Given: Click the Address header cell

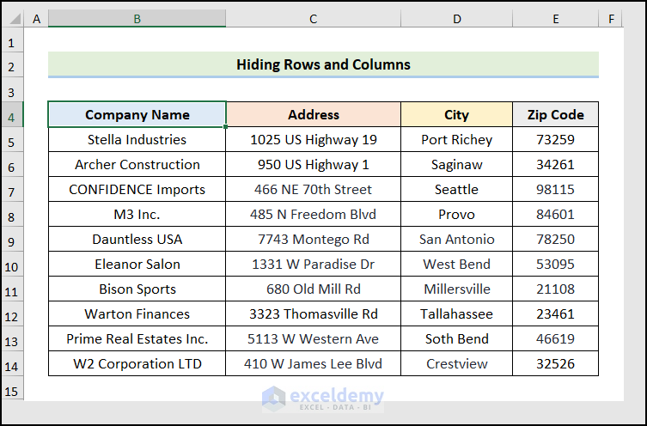Looking at the screenshot, I should click(x=314, y=115).
